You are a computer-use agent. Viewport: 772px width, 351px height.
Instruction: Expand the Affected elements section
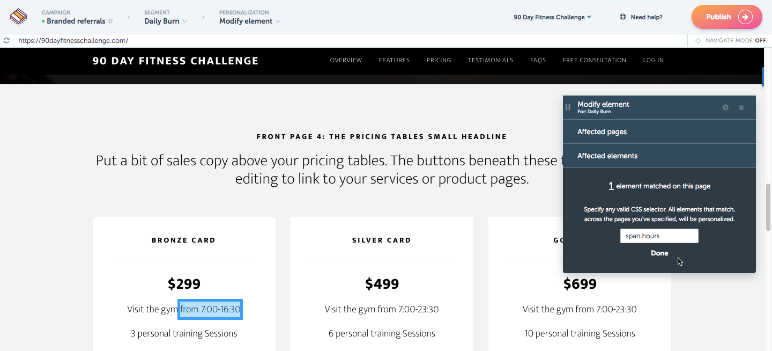point(659,156)
